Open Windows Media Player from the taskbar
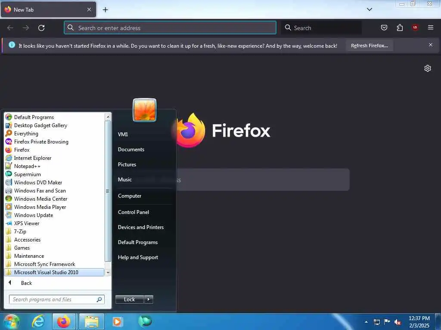441x330 pixels. click(x=117, y=321)
